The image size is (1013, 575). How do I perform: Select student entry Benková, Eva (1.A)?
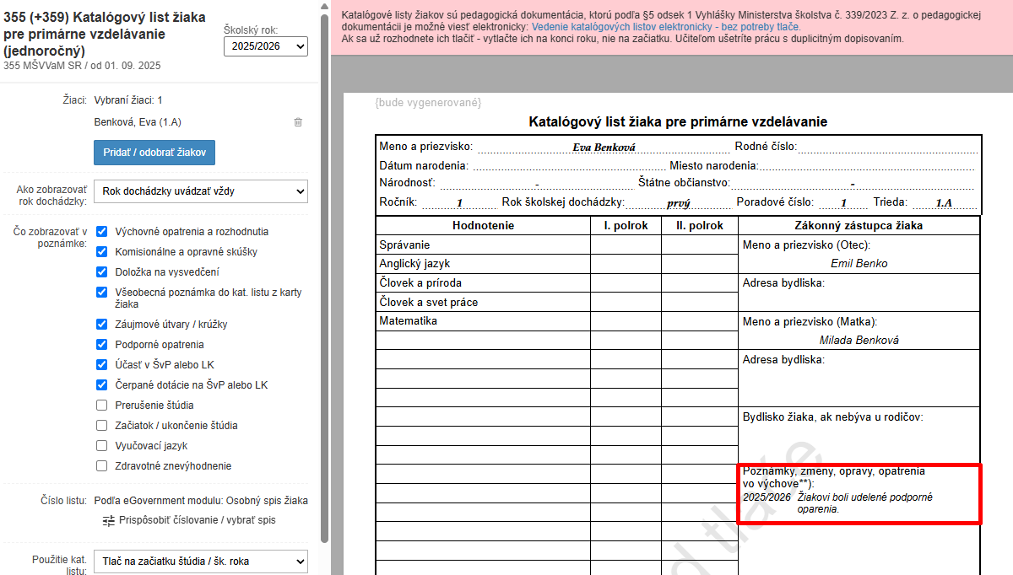(138, 122)
